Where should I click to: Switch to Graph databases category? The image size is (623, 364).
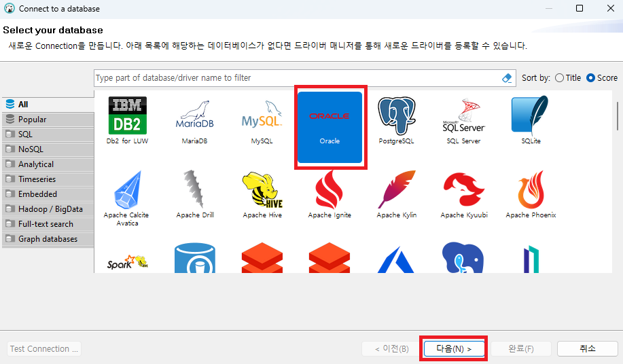pyautogui.click(x=48, y=239)
